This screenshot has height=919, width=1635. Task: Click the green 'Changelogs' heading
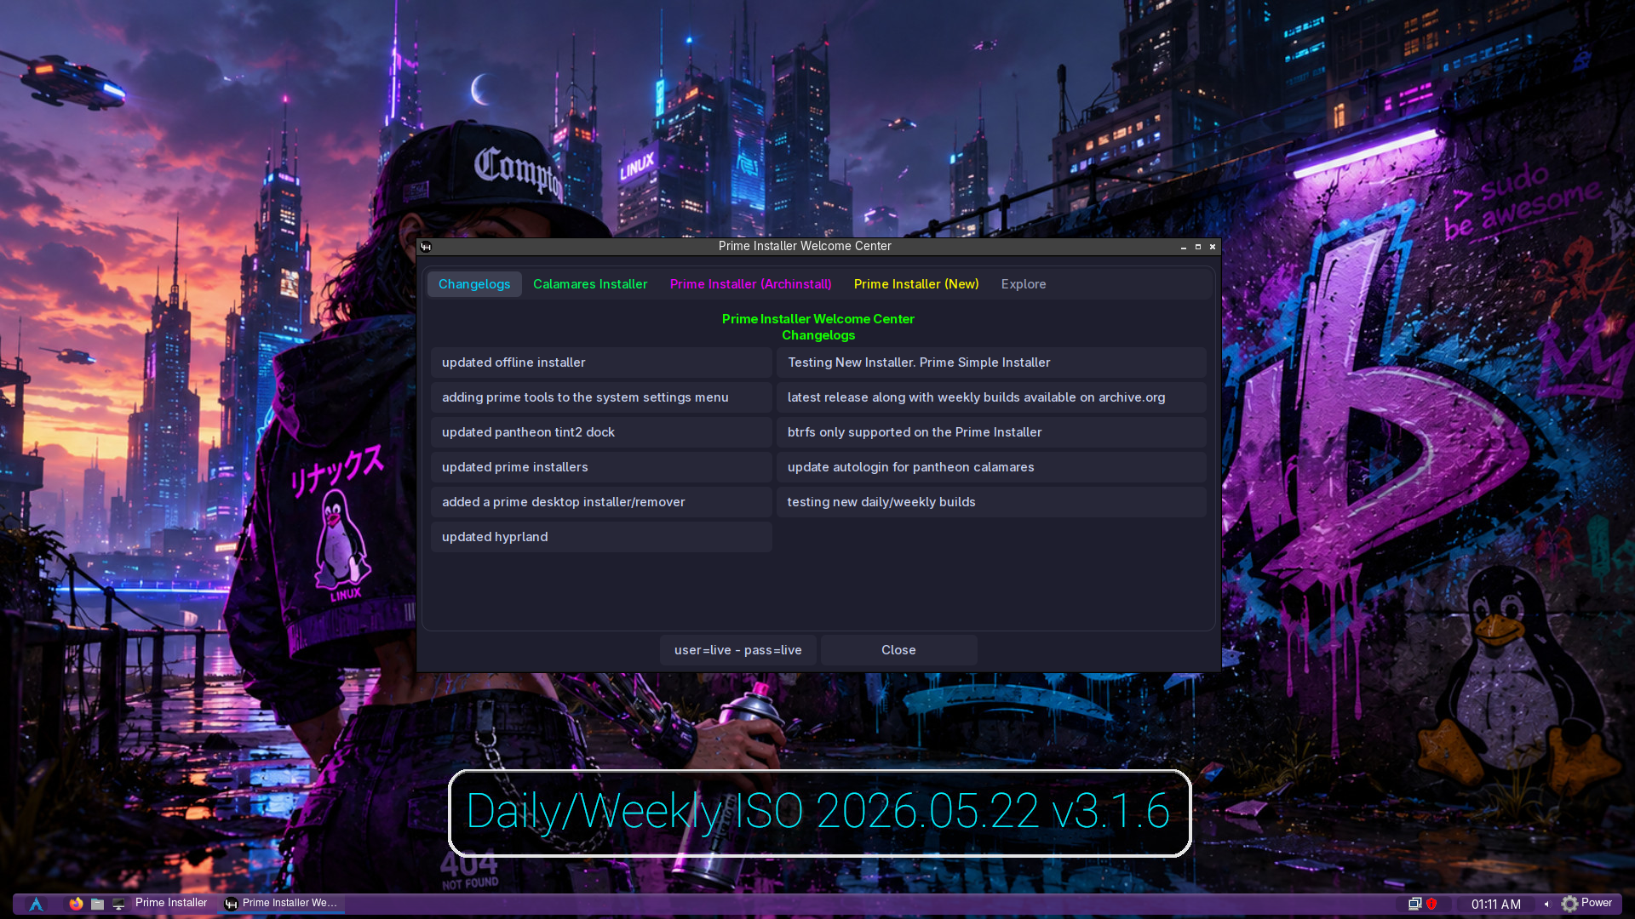[x=818, y=335]
